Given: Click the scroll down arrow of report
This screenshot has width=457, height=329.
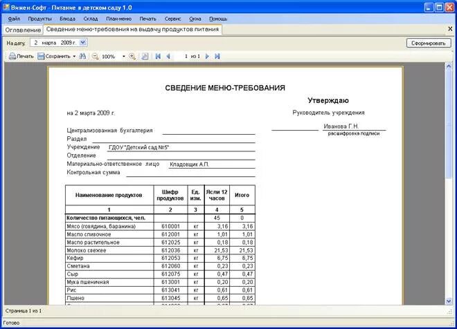Looking at the screenshot, I should tap(449, 301).
